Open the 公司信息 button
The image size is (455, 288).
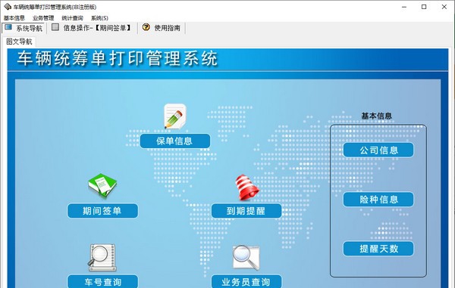[x=378, y=150]
